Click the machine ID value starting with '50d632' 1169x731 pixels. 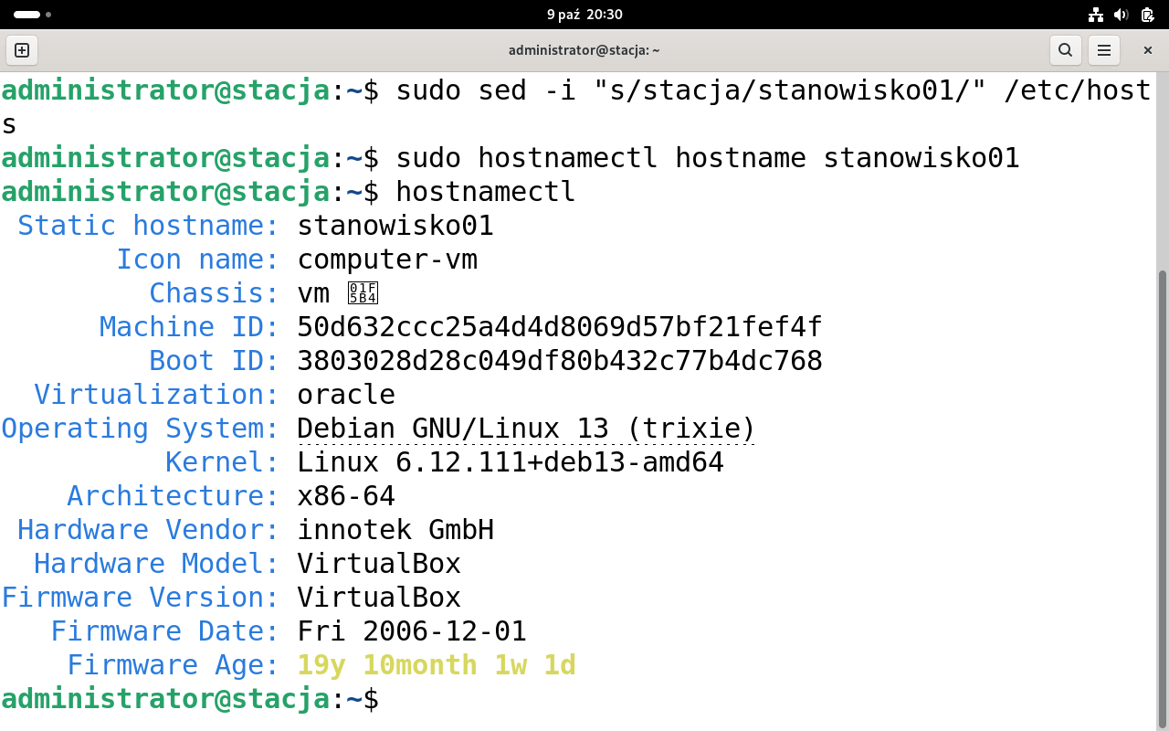560,327
